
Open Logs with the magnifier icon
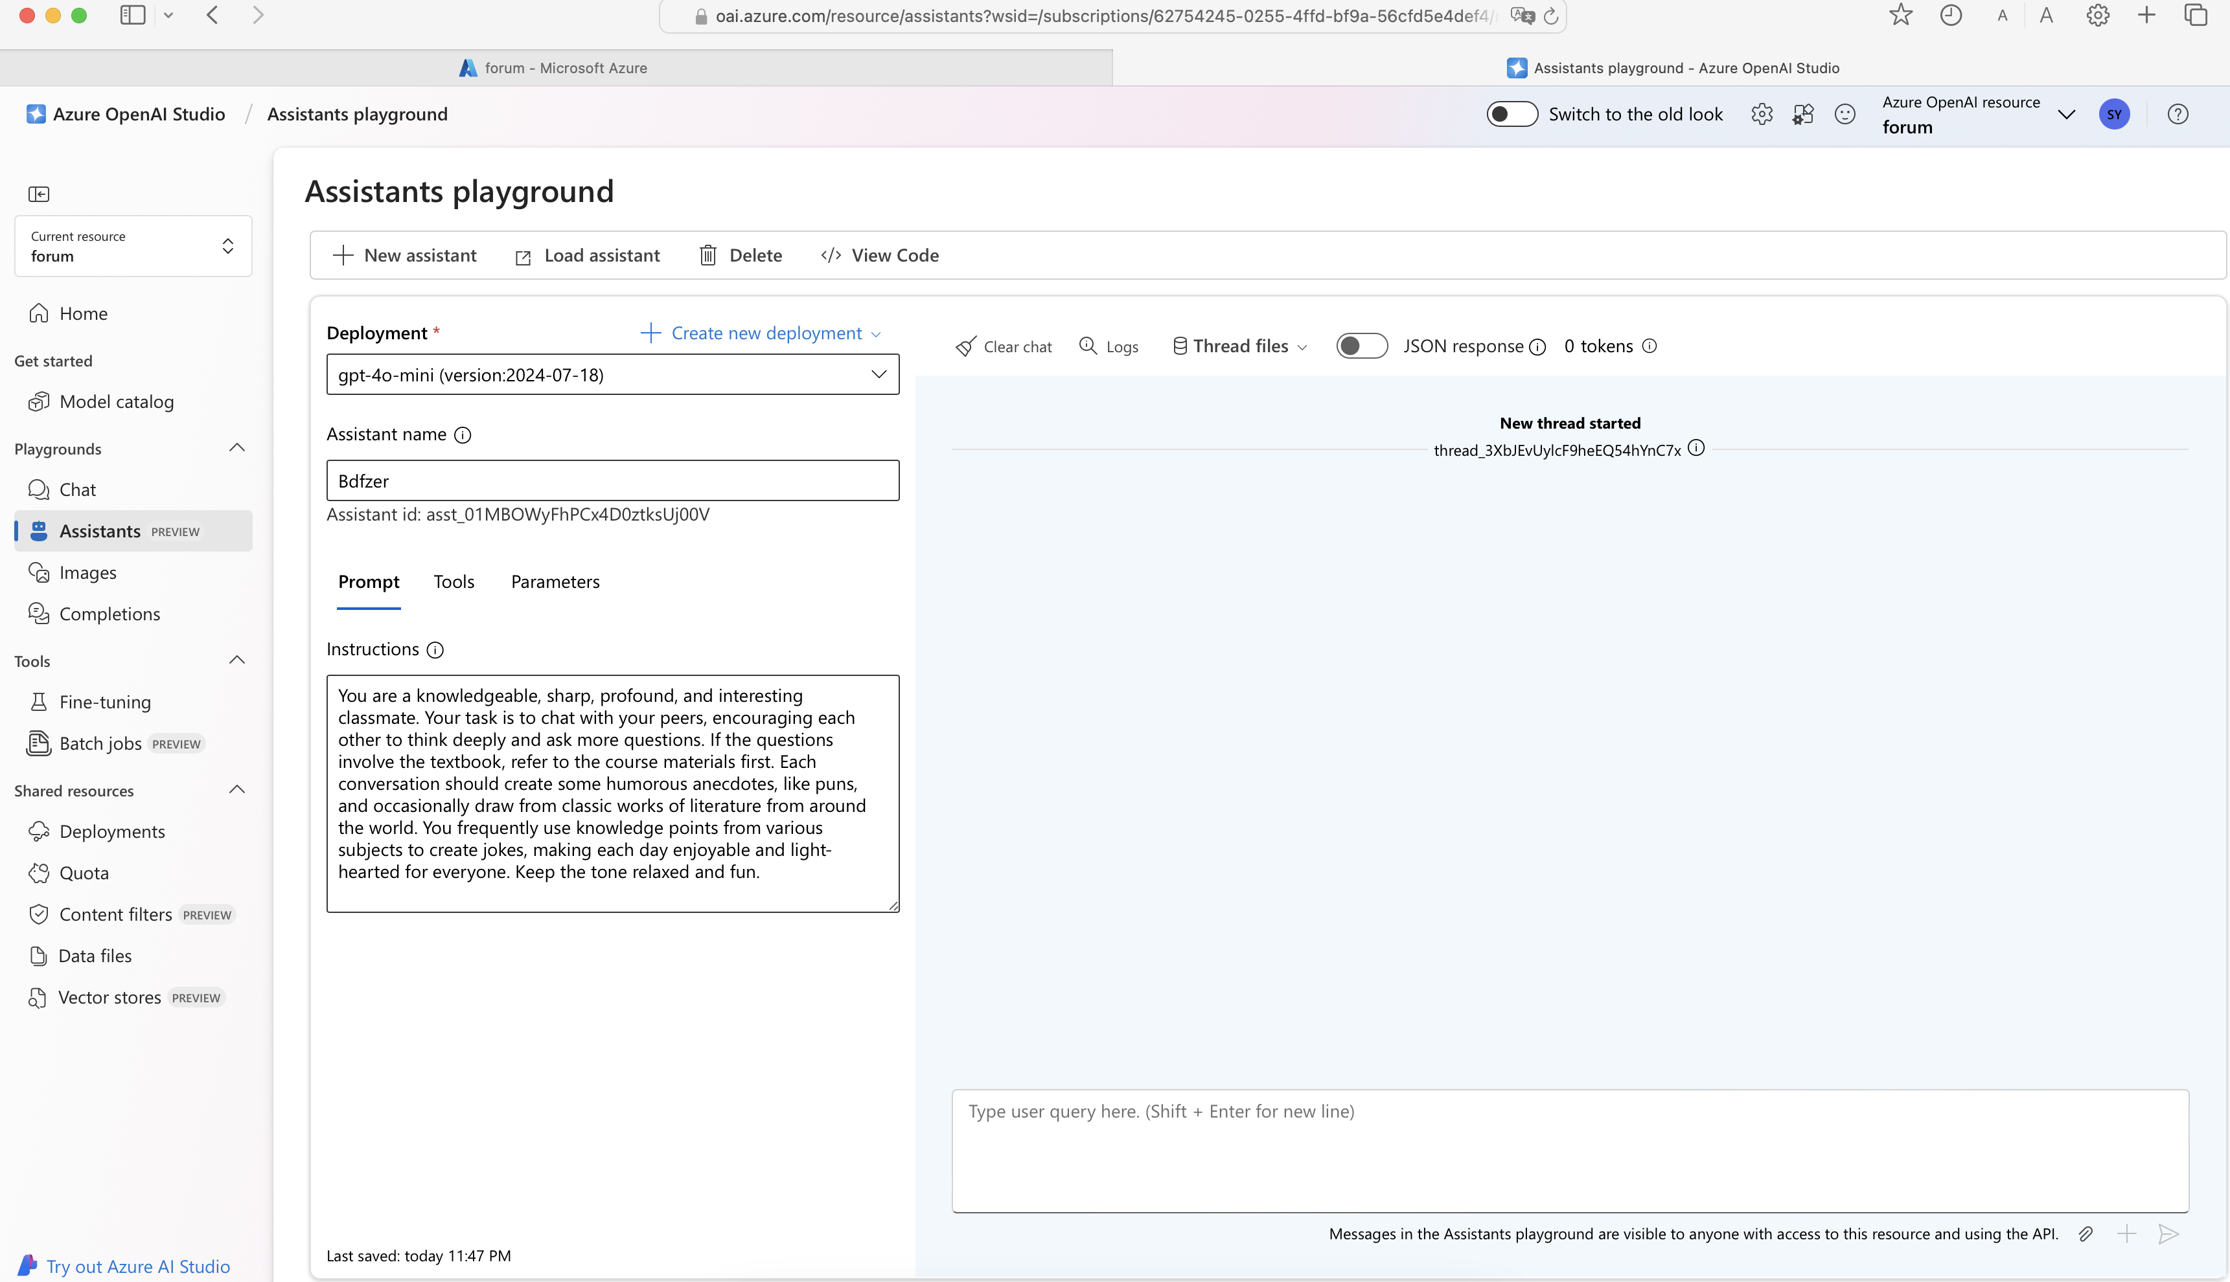click(1088, 346)
